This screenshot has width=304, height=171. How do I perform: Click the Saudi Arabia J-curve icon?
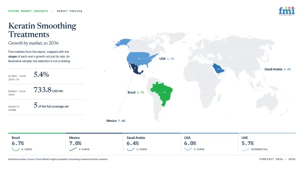(131, 149)
